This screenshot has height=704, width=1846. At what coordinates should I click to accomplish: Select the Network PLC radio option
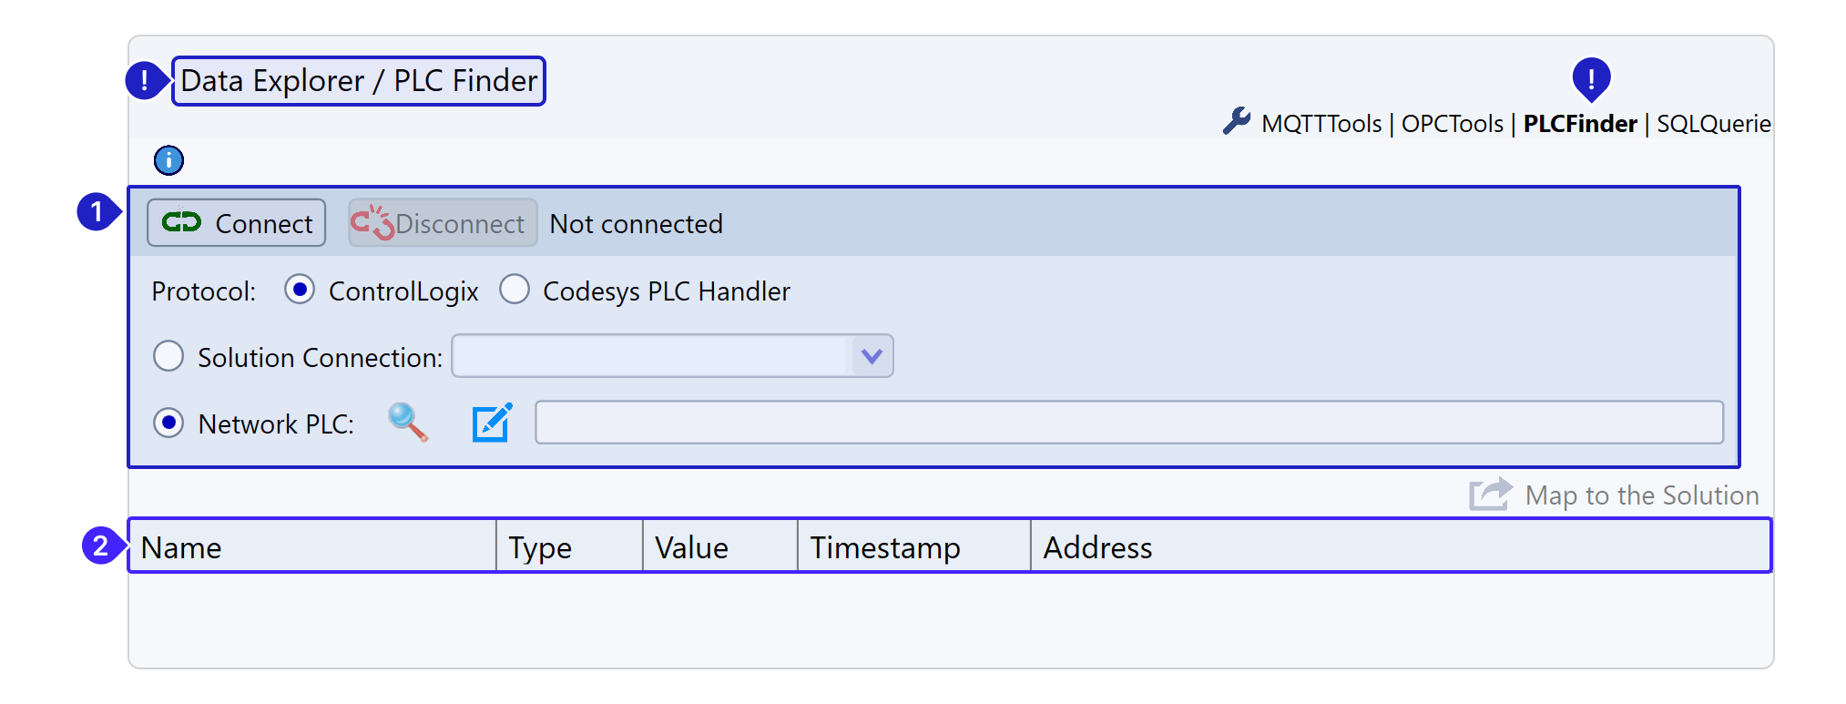(168, 423)
